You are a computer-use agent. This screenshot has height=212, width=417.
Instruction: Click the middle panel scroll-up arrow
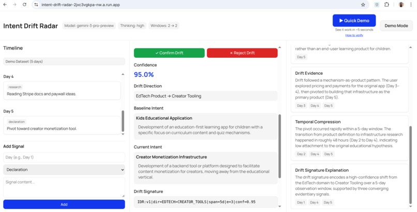click(x=279, y=47)
